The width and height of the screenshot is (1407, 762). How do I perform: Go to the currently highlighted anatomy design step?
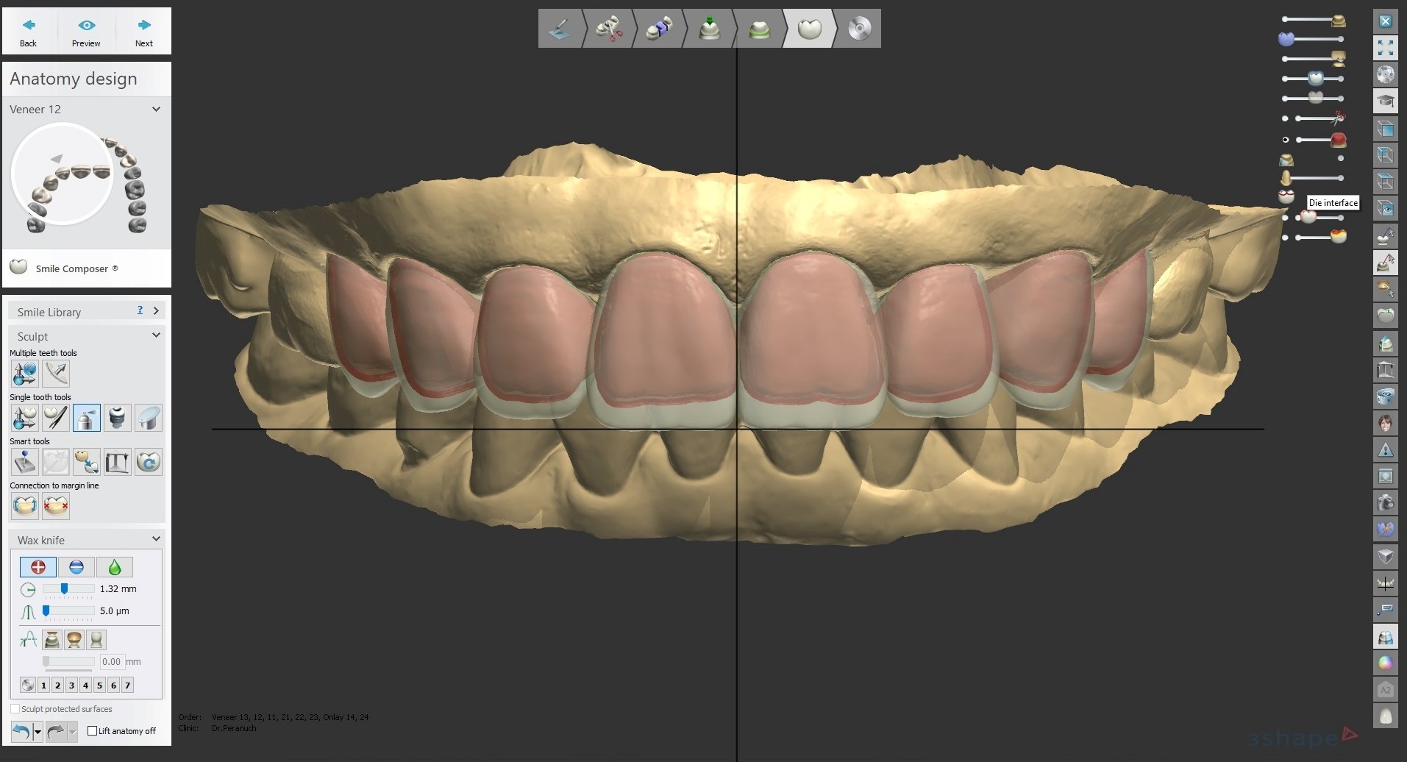pos(809,29)
